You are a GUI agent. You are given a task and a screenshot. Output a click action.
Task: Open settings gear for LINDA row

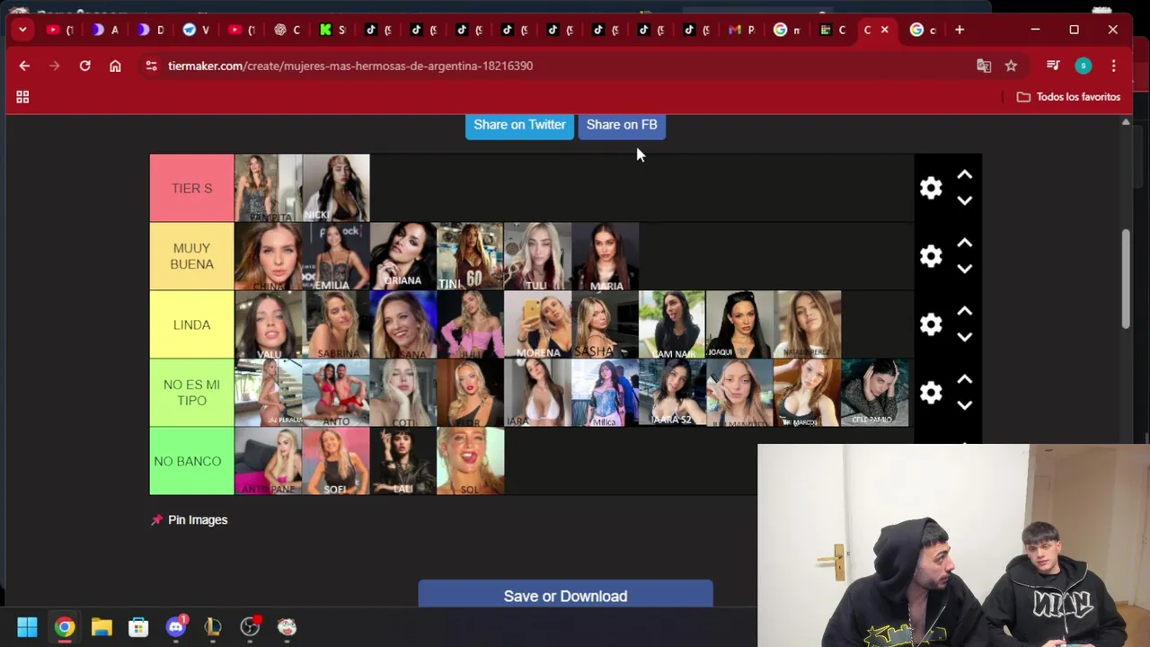pyautogui.click(x=931, y=324)
